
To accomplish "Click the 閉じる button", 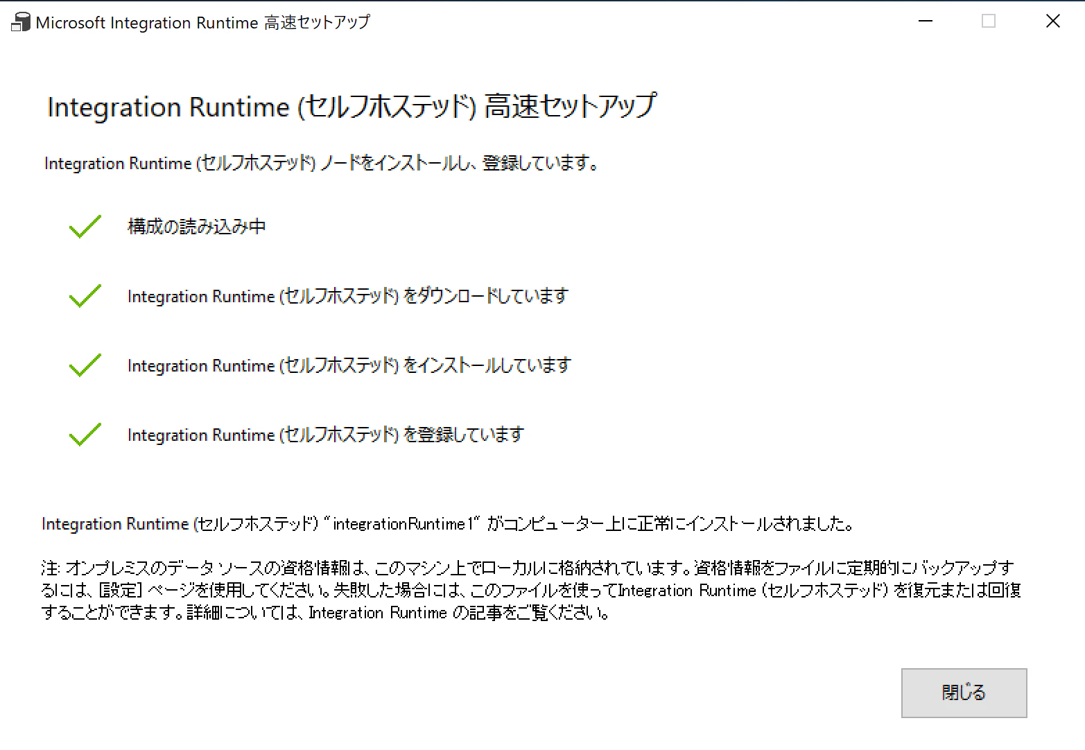I will pyautogui.click(x=964, y=692).
